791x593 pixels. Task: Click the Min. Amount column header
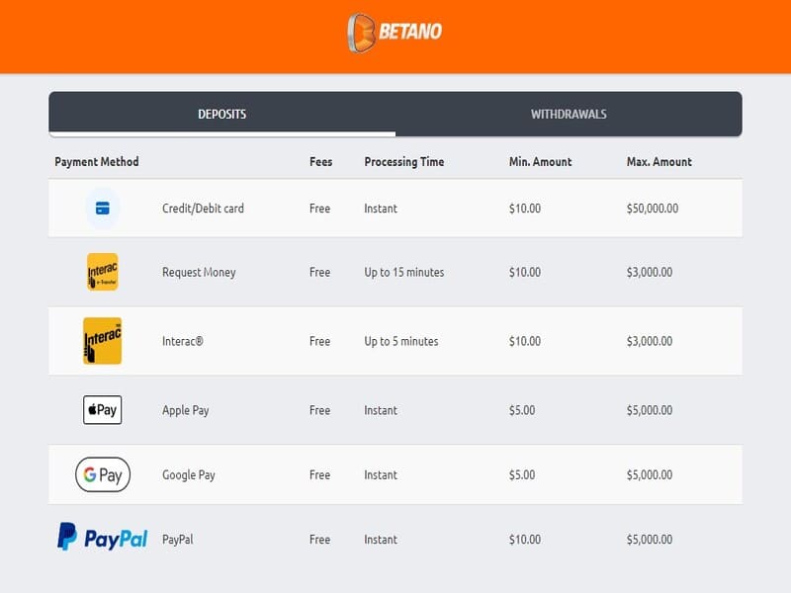point(540,162)
